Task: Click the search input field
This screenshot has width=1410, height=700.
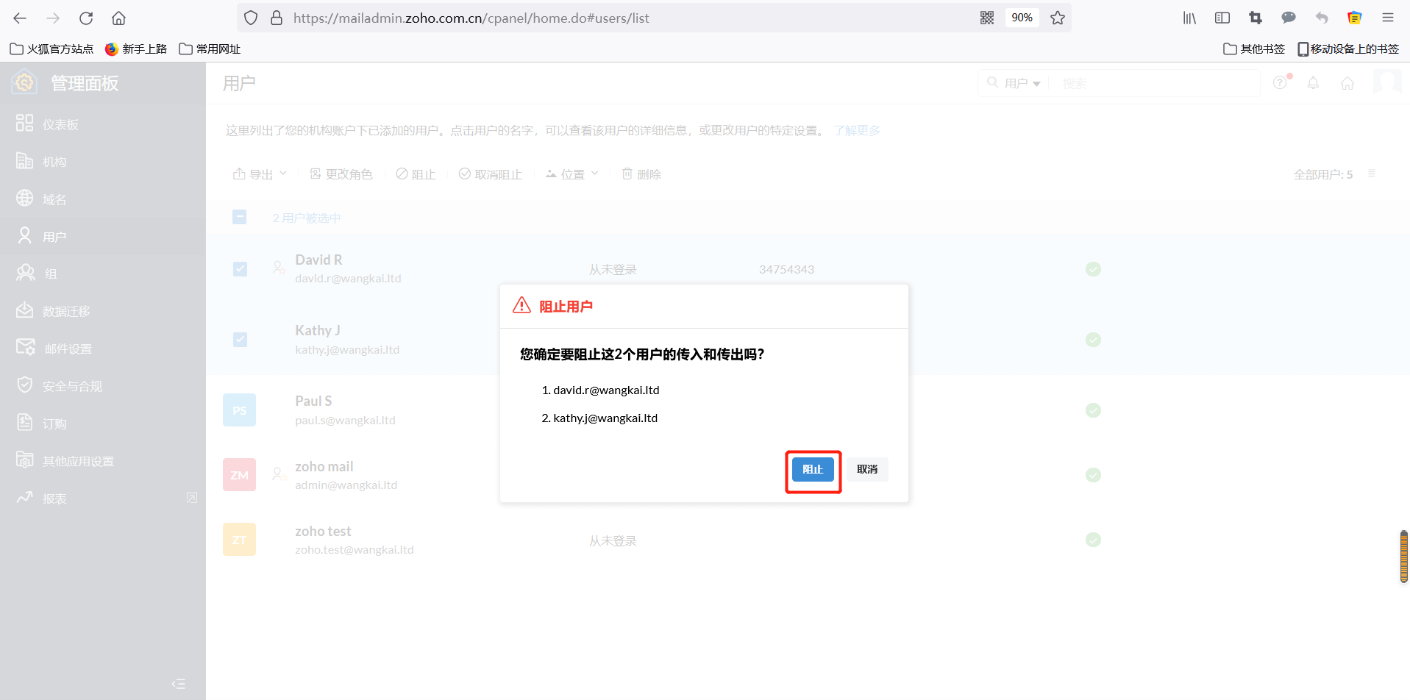Action: 1155,83
